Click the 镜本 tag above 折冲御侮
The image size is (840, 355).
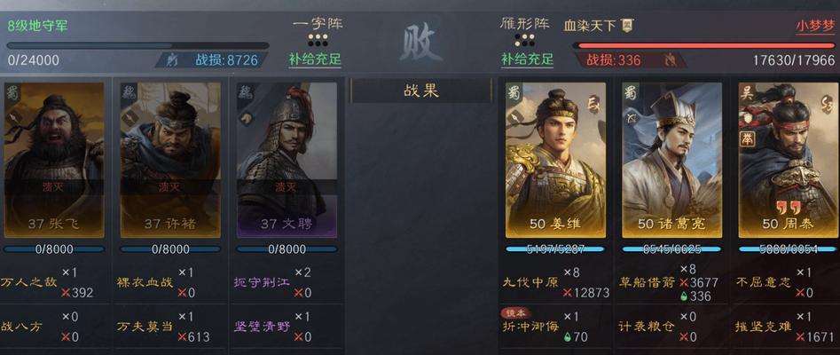coord(514,312)
